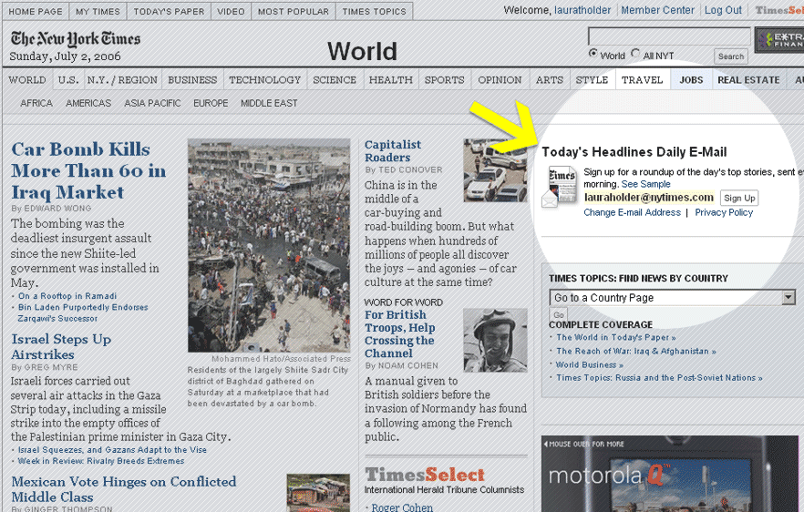
Task: Click the Go button under country dropdown
Action: pyautogui.click(x=559, y=314)
